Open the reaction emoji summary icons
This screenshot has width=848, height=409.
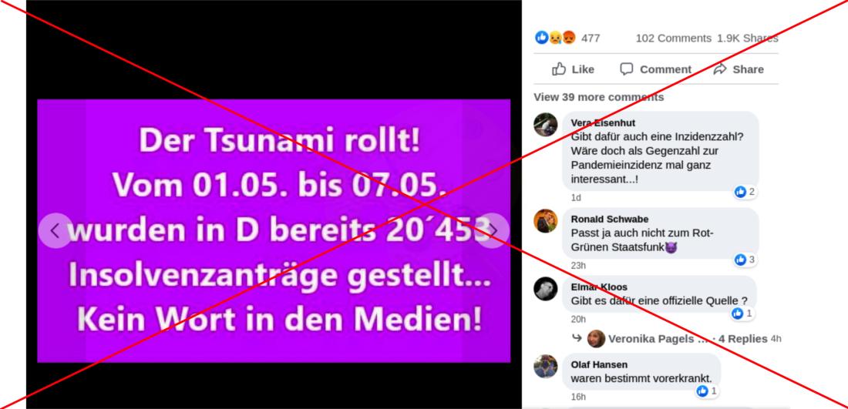point(555,38)
